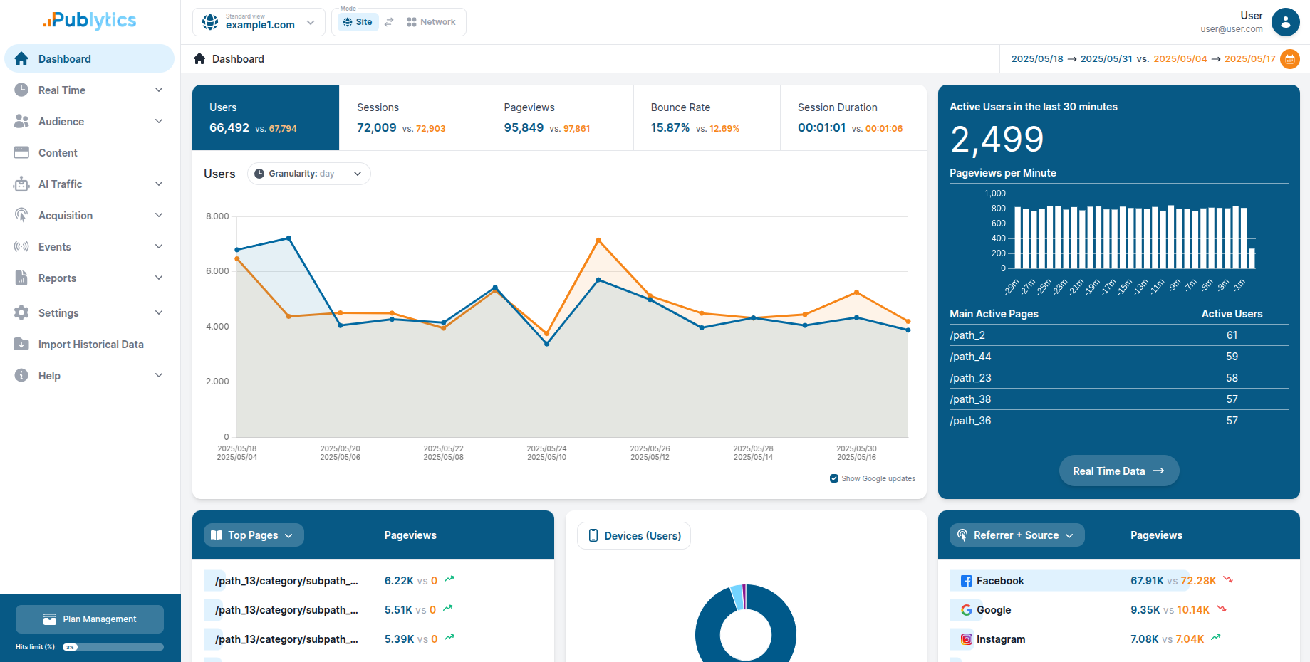Click the Site-Network swap arrows toggle
Screen dimensions: 1310x662
tap(389, 21)
